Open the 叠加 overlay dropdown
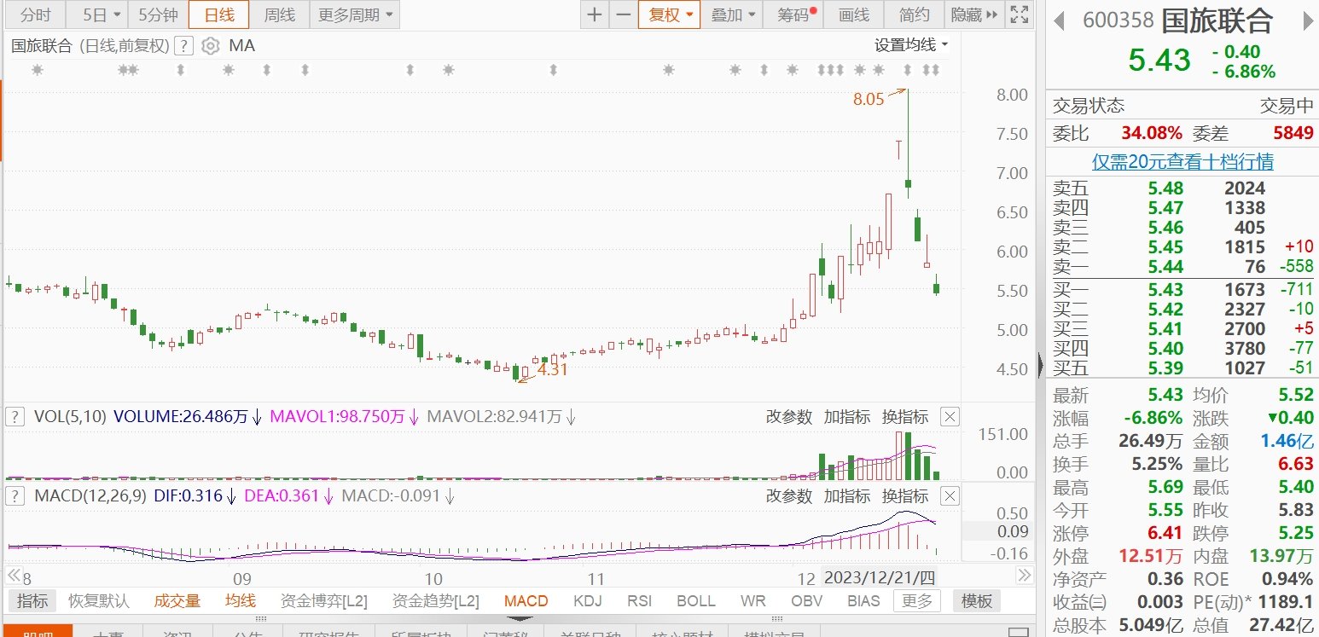The image size is (1319, 637). (x=733, y=14)
